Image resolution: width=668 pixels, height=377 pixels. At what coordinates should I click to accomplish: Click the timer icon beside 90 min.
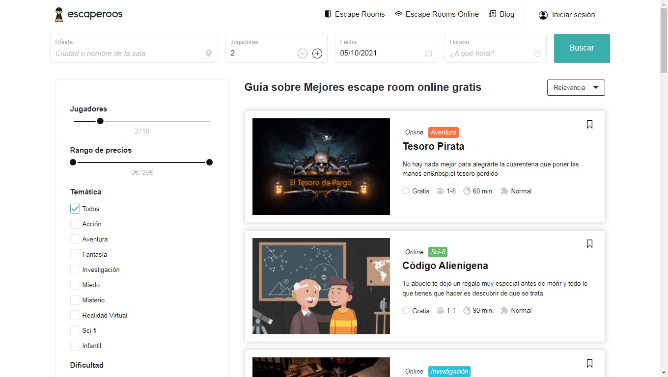tap(466, 310)
